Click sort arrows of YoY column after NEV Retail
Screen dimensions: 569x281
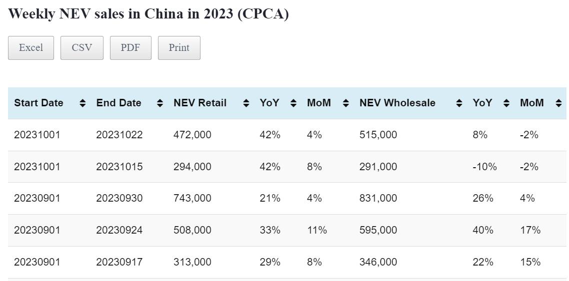[x=293, y=103]
